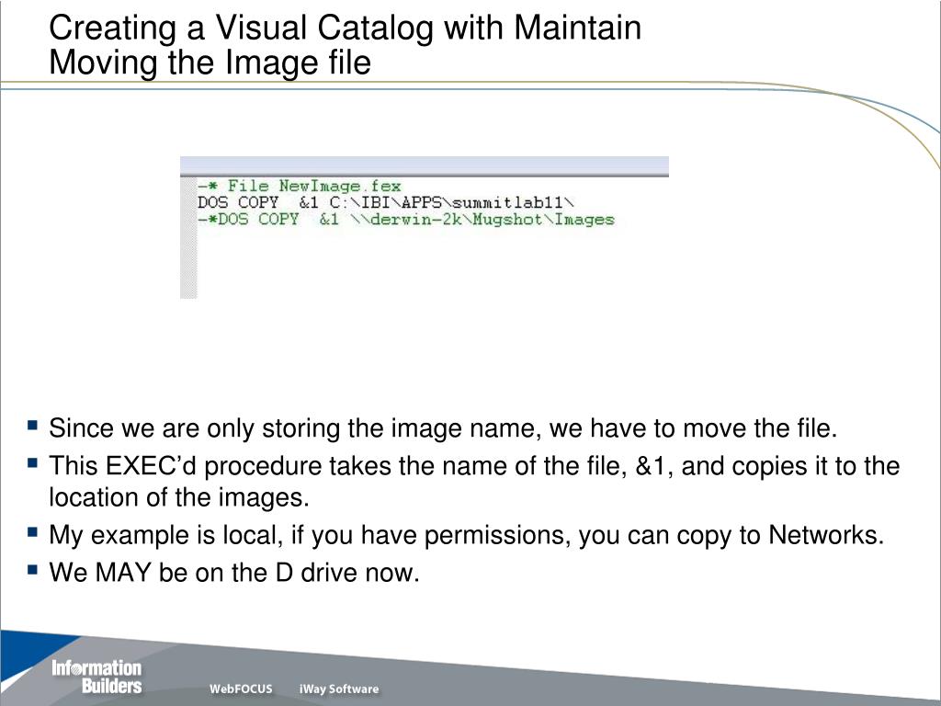The image size is (941, 706).
Task: Click bullet 'Since we are only storing the image name'
Action: pos(443,428)
